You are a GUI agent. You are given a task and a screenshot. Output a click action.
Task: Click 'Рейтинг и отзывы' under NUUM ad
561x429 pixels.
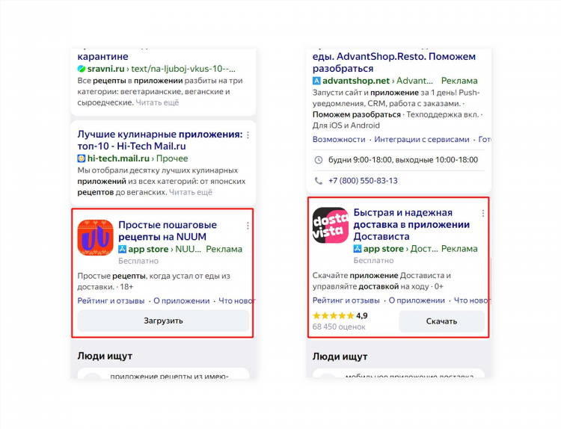pos(111,301)
